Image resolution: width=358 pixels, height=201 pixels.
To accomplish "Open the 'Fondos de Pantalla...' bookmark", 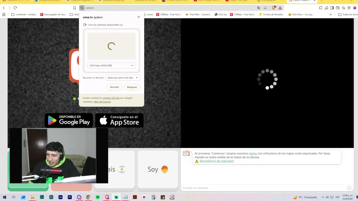I will tap(272, 15).
